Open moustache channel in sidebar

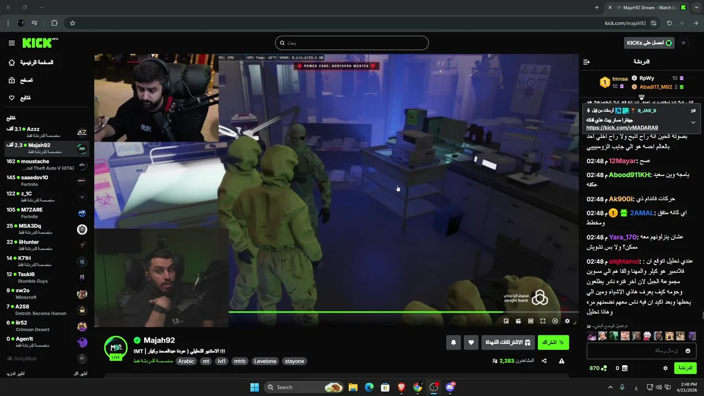47,164
